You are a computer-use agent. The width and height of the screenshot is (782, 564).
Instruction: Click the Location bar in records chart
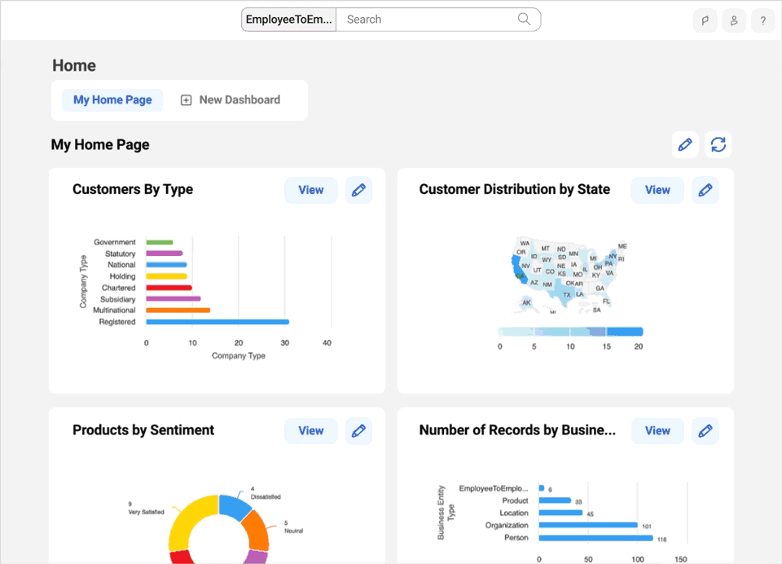(x=560, y=513)
